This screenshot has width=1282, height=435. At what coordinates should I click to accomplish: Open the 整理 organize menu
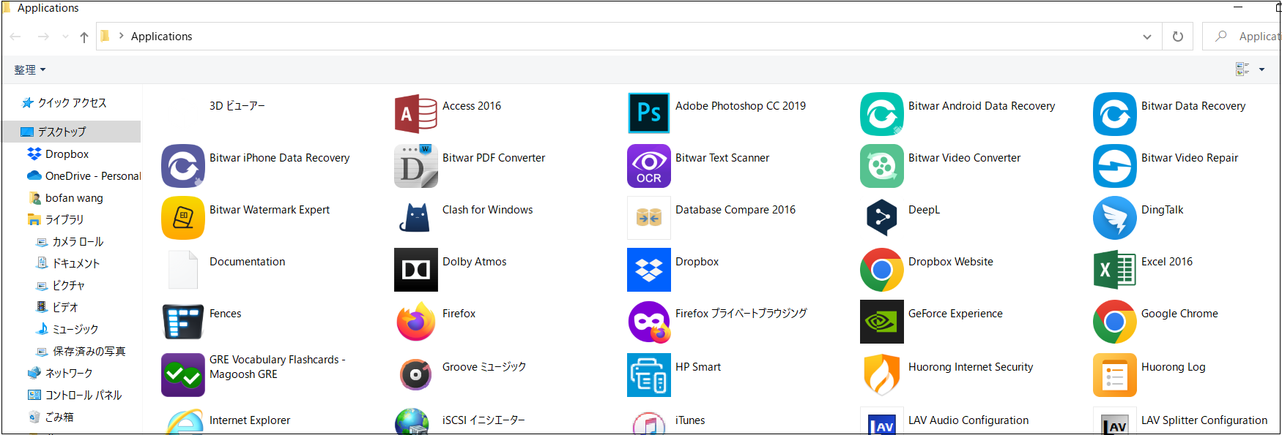[30, 69]
